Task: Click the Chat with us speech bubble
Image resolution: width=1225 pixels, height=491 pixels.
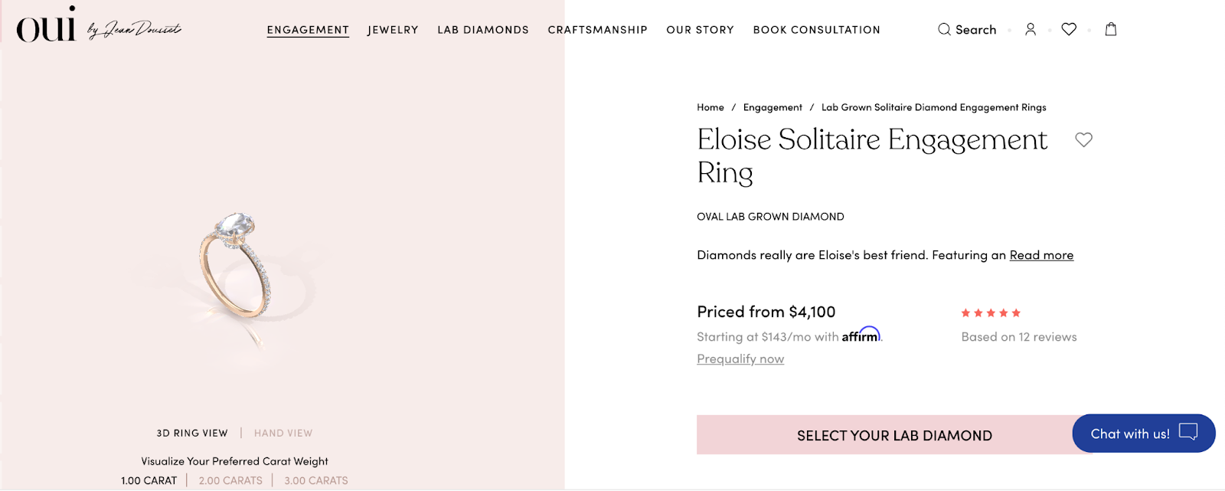Action: pos(1187,433)
